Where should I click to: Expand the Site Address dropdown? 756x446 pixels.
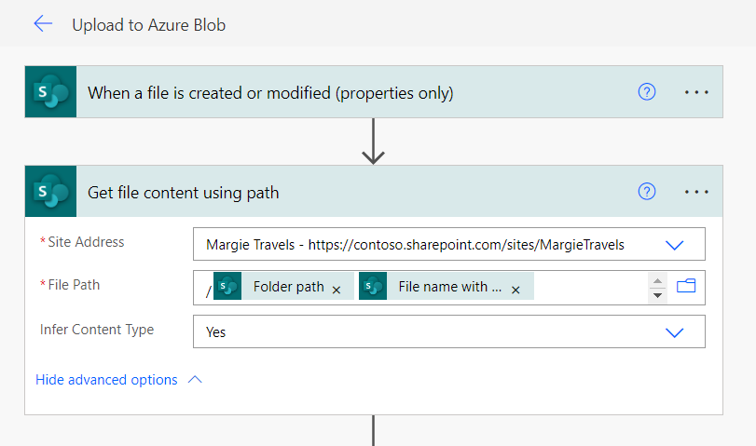675,245
